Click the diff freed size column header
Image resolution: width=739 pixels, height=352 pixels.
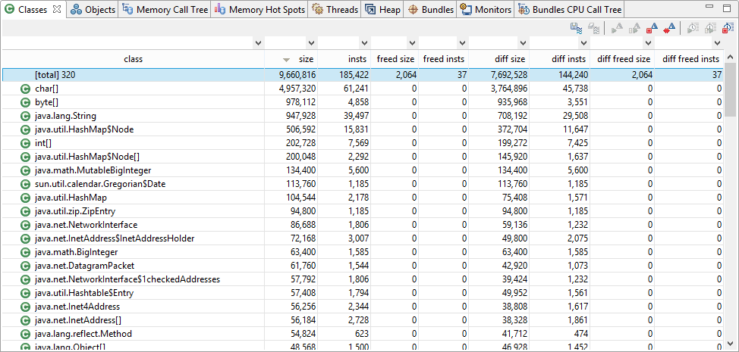624,59
